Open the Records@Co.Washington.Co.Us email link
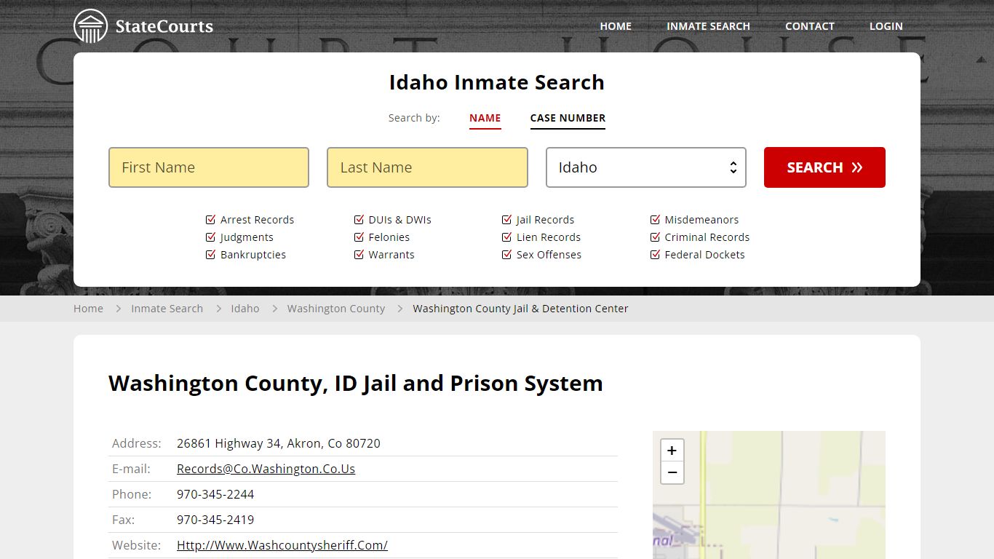 266,469
